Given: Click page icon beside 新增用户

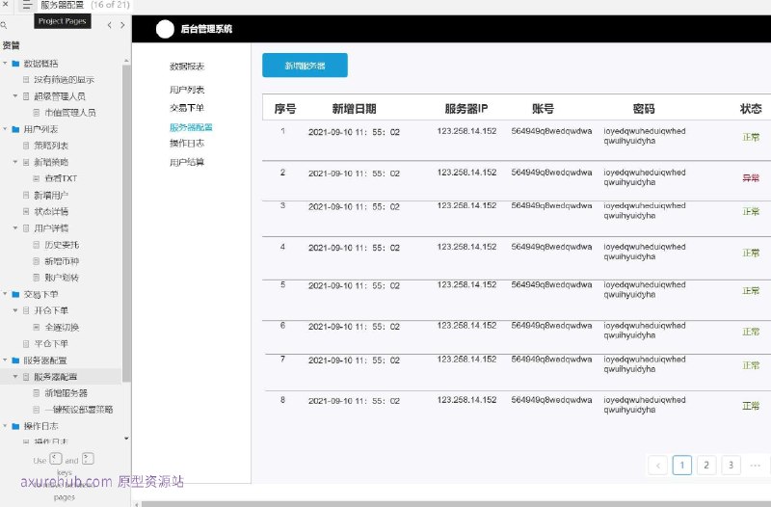Looking at the screenshot, I should [27, 196].
